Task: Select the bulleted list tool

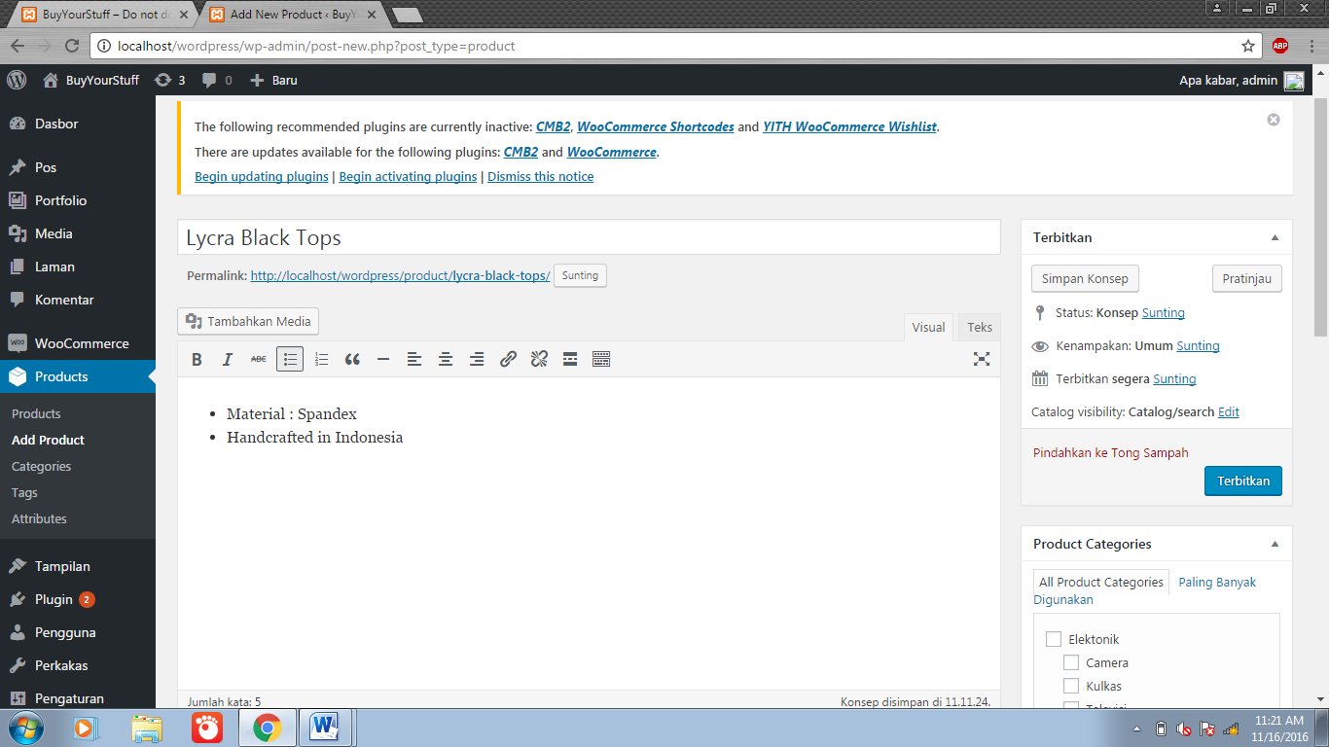Action: (x=290, y=359)
